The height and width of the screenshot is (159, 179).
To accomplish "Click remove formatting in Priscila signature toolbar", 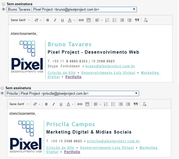I will pos(144,104).
